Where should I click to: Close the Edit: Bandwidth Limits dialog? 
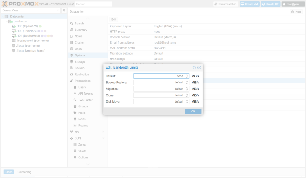pos(199,68)
